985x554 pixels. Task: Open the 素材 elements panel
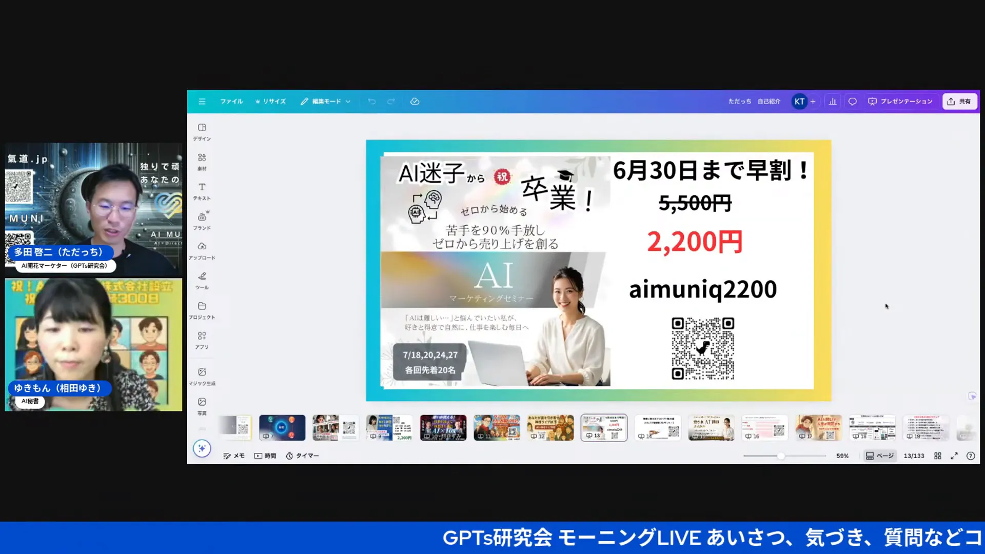(x=202, y=162)
